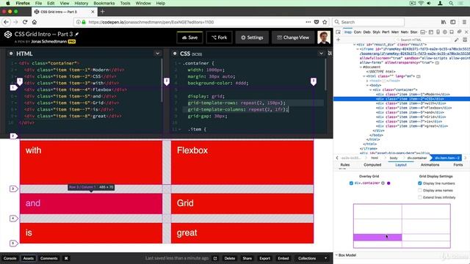Change purple grid overlay color swatch

coord(388,183)
